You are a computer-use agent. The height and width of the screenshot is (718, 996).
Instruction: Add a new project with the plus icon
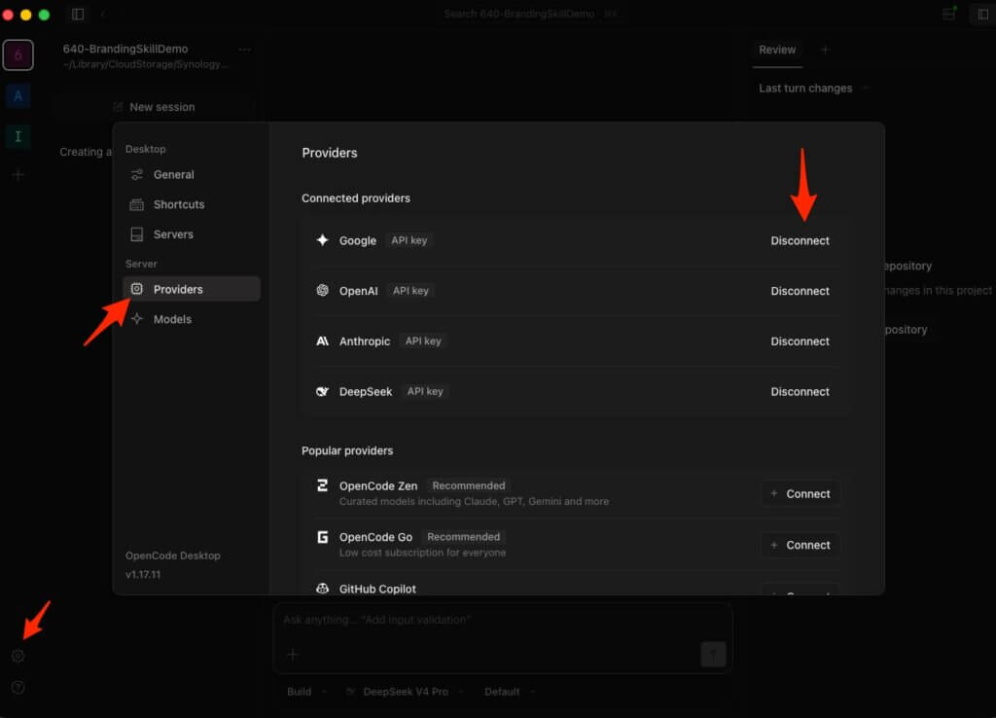pyautogui.click(x=18, y=175)
